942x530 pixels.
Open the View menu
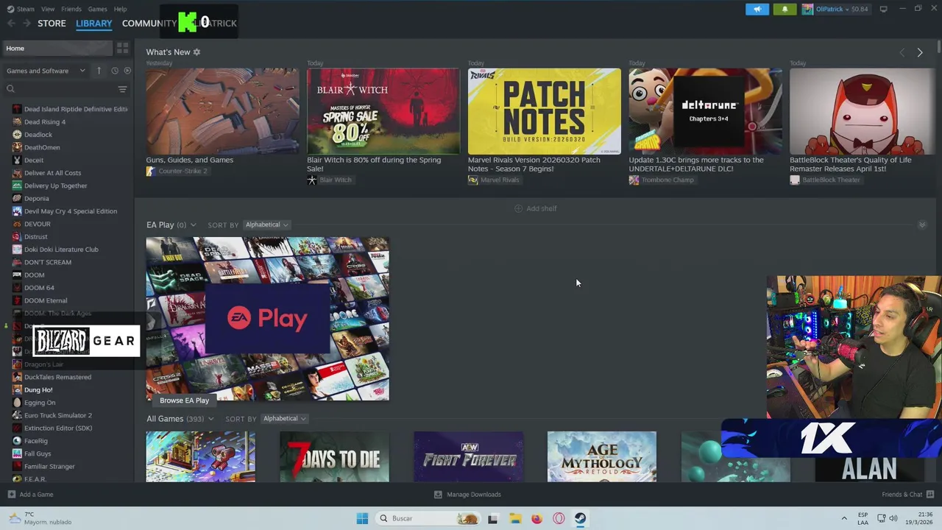coord(48,9)
